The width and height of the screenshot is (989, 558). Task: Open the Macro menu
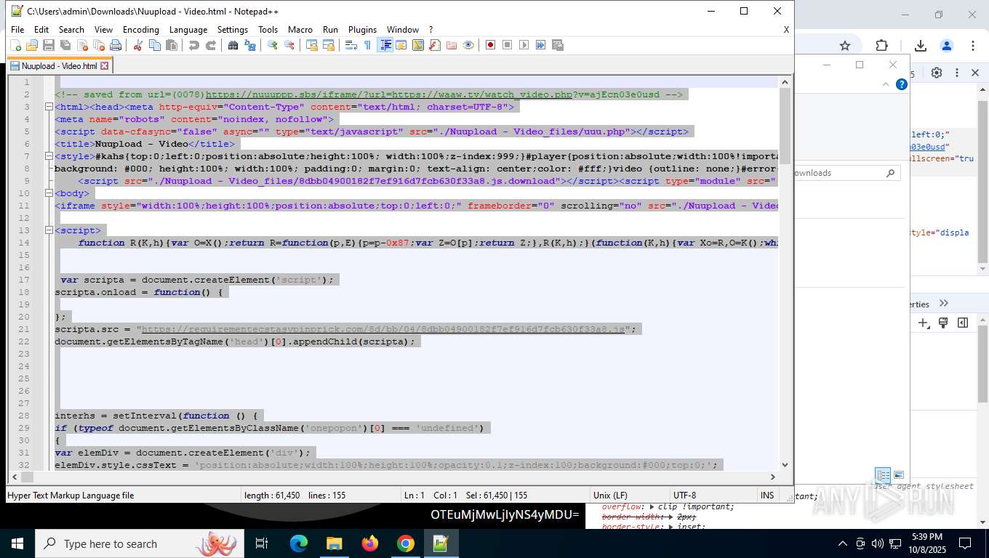pyautogui.click(x=300, y=30)
